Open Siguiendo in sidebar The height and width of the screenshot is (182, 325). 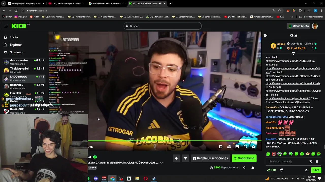(x=17, y=52)
